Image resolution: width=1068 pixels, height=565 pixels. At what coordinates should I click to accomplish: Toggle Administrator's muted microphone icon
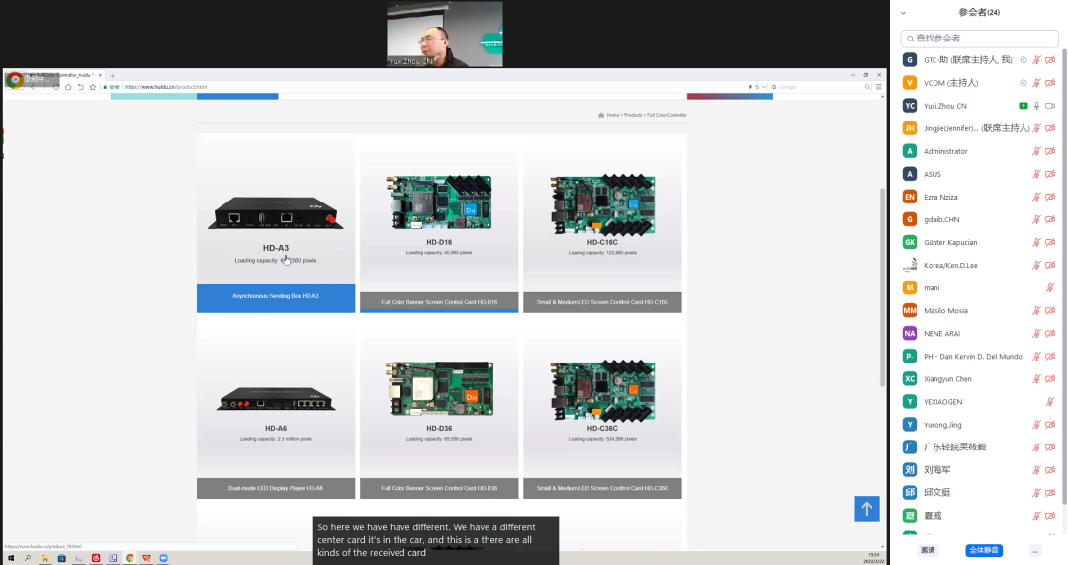click(1036, 151)
